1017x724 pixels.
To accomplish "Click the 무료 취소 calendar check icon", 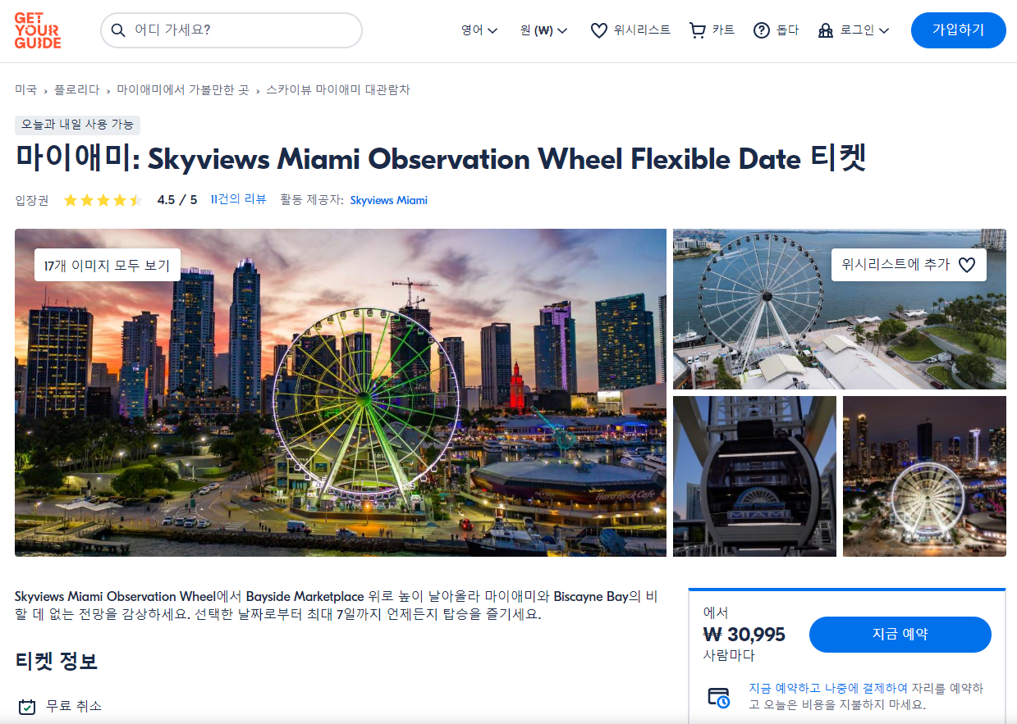I will 27,706.
